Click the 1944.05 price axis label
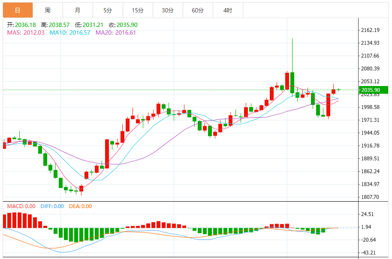392x259 pixels. [370, 133]
